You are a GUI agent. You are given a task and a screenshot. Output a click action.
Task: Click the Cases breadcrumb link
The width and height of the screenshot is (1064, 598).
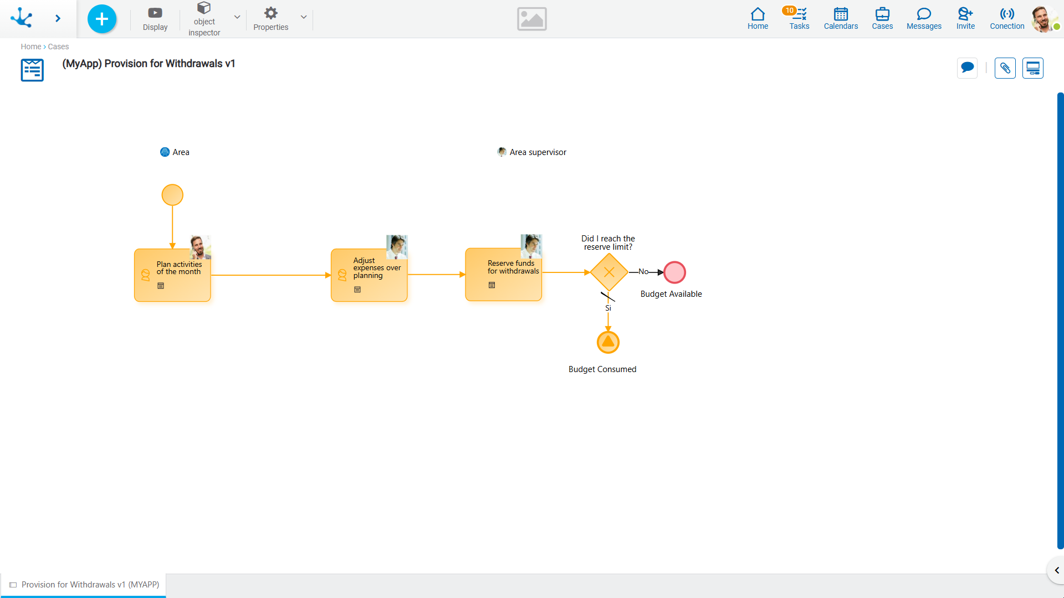click(x=58, y=47)
